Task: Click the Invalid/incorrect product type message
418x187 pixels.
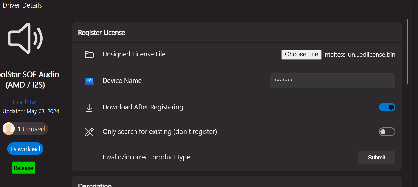Action: pyautogui.click(x=147, y=157)
